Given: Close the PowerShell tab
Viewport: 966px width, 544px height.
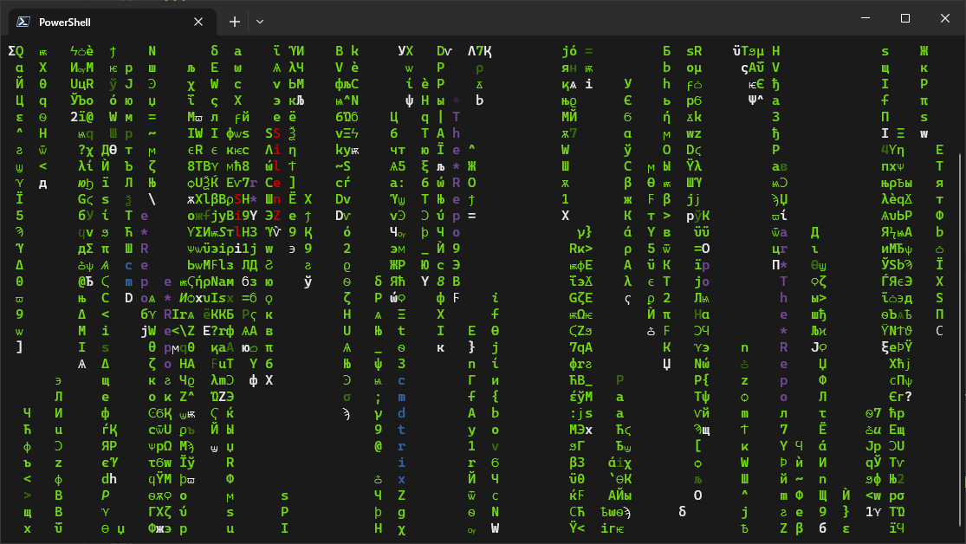Looking at the screenshot, I should click(x=198, y=22).
